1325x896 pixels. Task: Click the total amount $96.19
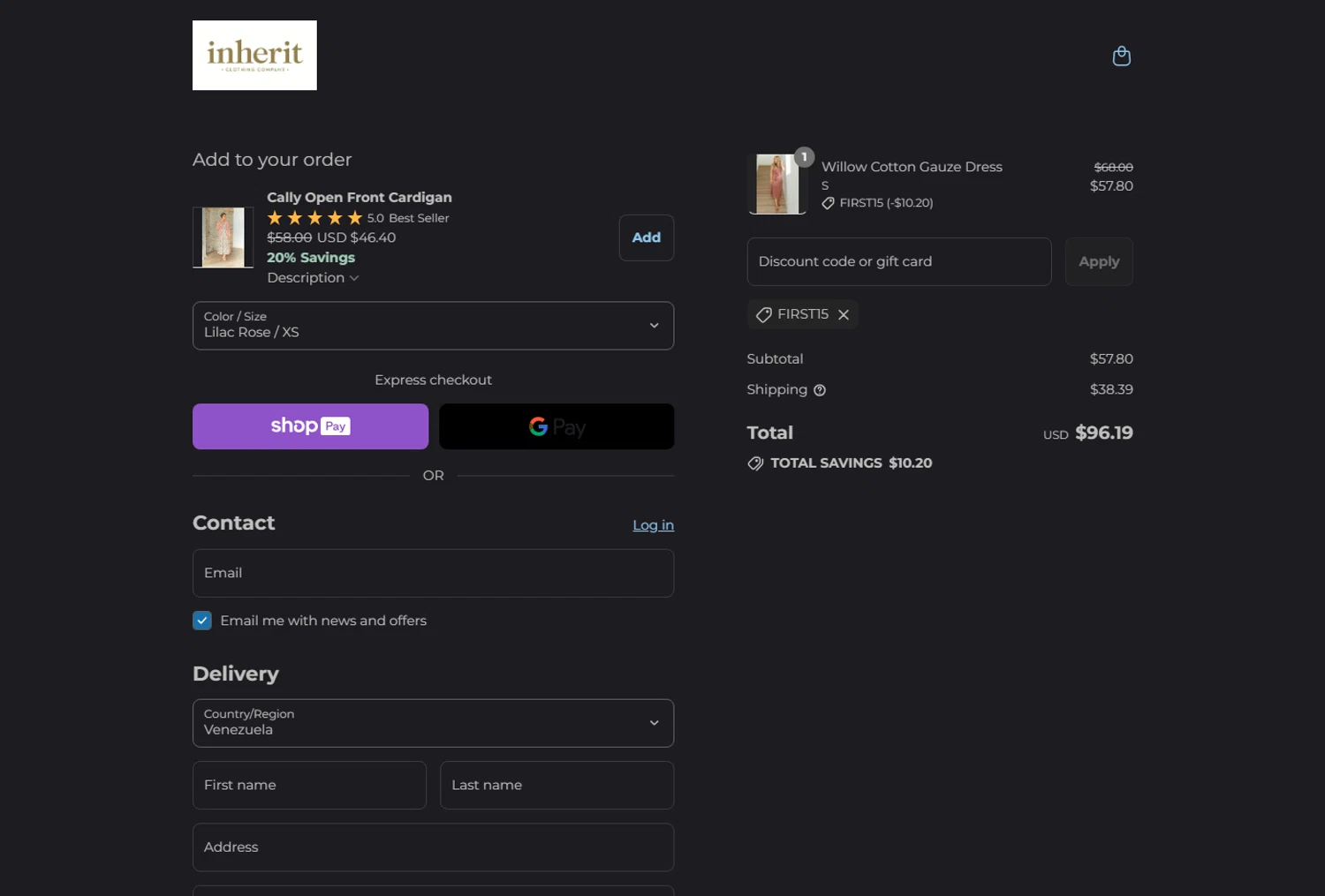[1103, 433]
